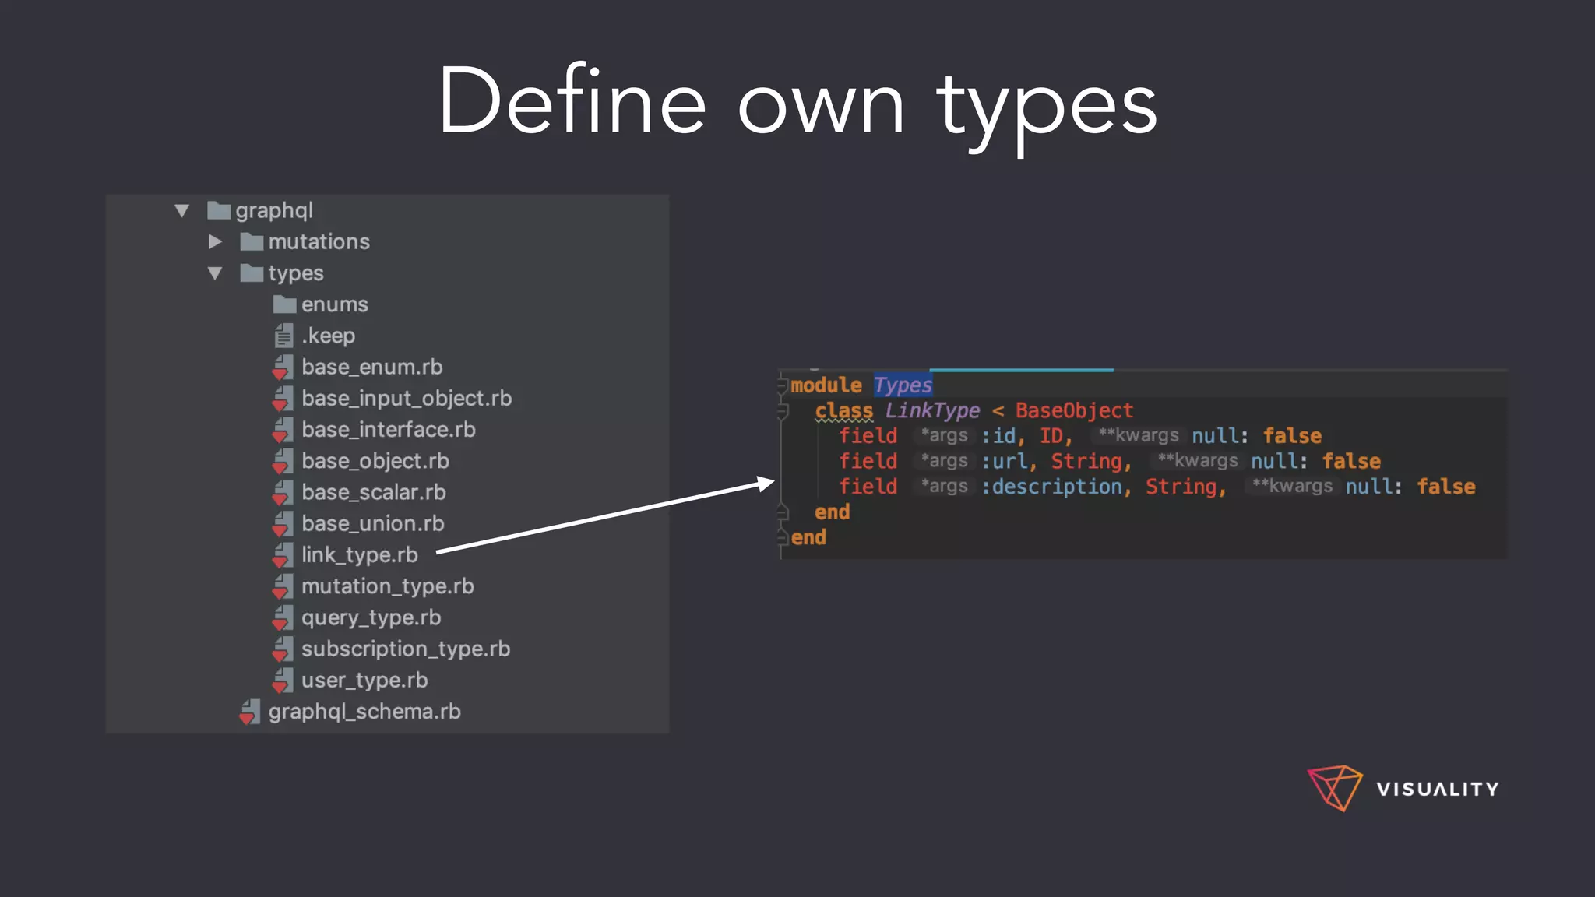
Task: Click the LinkType class name
Action: (x=932, y=410)
